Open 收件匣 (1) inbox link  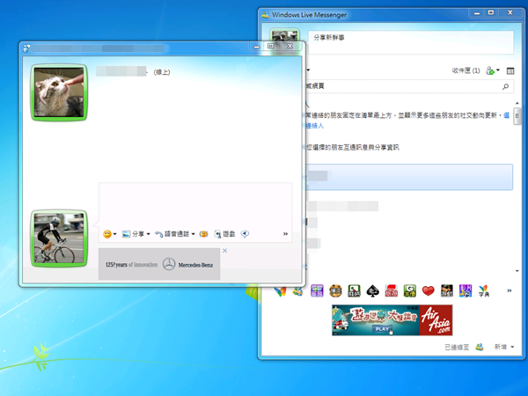[x=466, y=70]
